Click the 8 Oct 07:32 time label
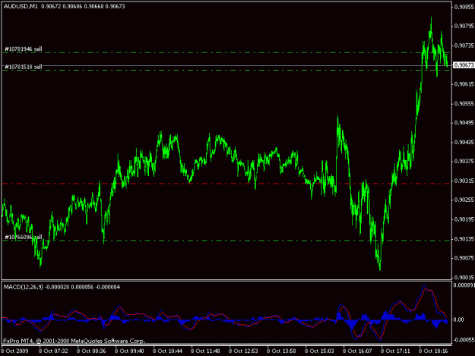 (x=53, y=351)
